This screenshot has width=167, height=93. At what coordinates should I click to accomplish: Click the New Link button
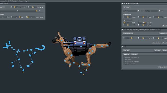pos(126,50)
